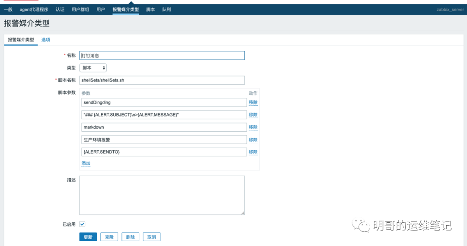
Task: Focus the 脚本名称 field shellSets/shellSets.sh
Action: tap(162, 80)
